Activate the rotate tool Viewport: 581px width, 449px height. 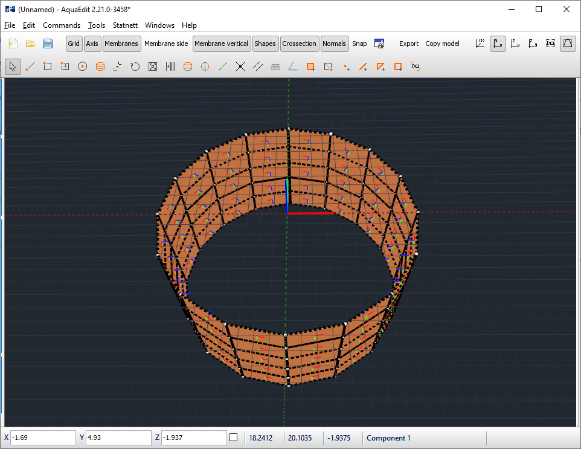135,66
